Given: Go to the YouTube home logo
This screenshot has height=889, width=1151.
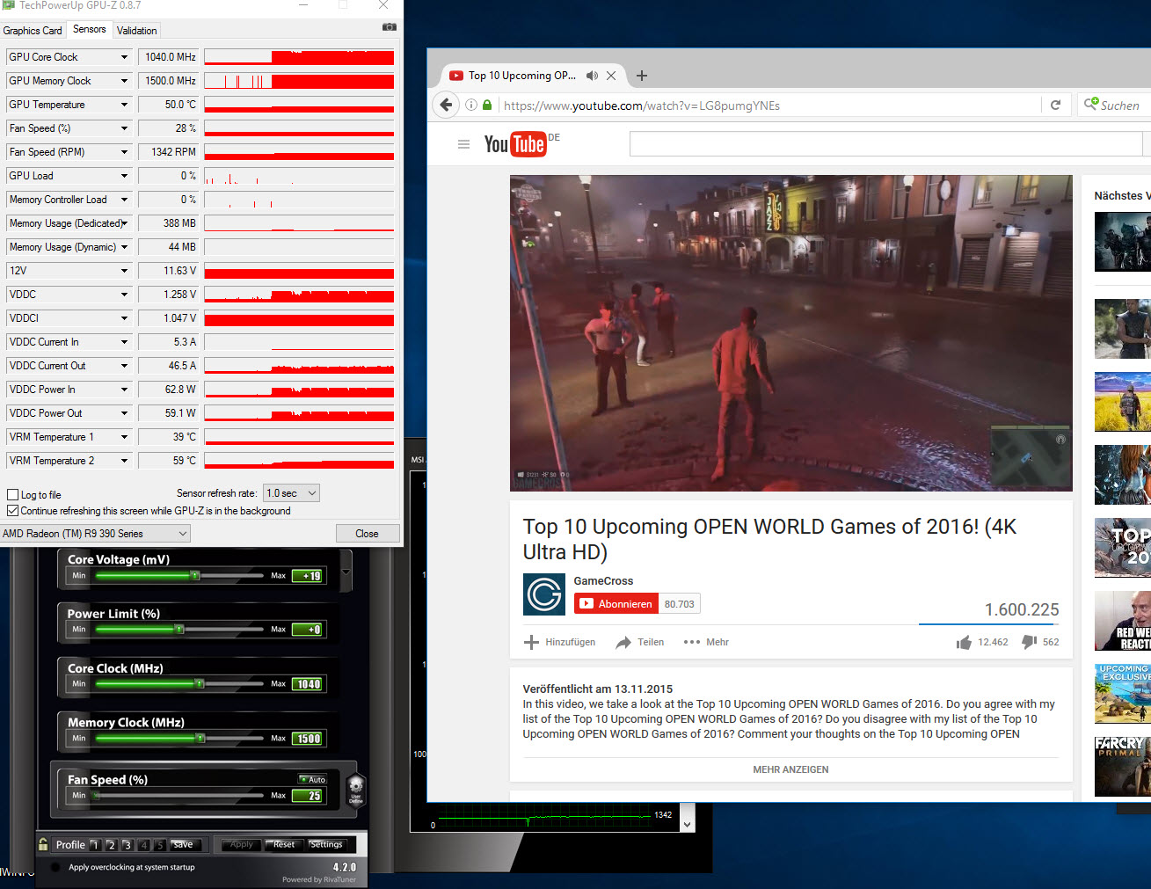Looking at the screenshot, I should point(516,144).
